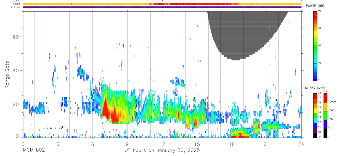Viewport: 339px width, 156px height.
Task: Click the x-axis hour tick label 18
Action: (x=232, y=144)
